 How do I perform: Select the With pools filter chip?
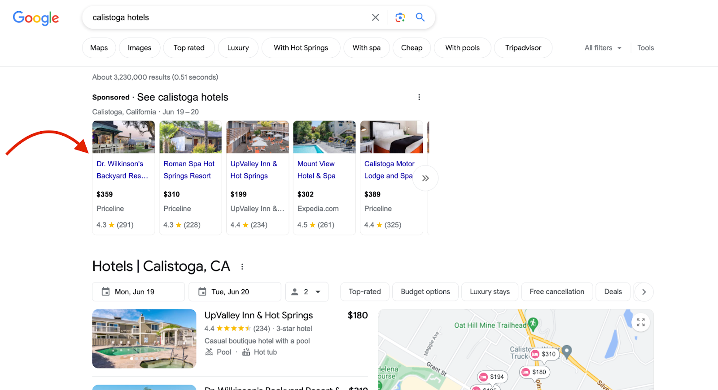(x=462, y=48)
